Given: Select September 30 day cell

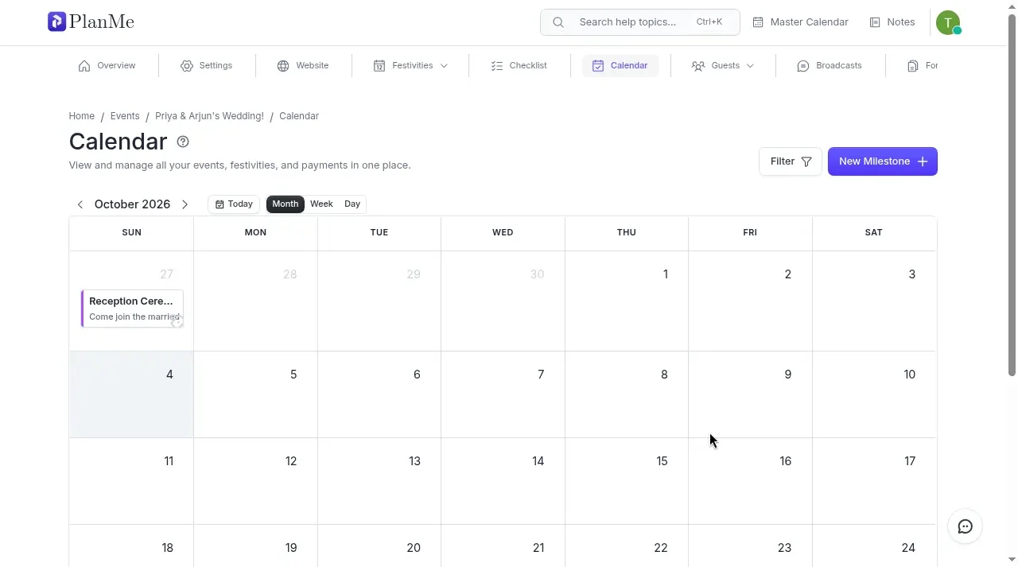Looking at the screenshot, I should [x=503, y=301].
